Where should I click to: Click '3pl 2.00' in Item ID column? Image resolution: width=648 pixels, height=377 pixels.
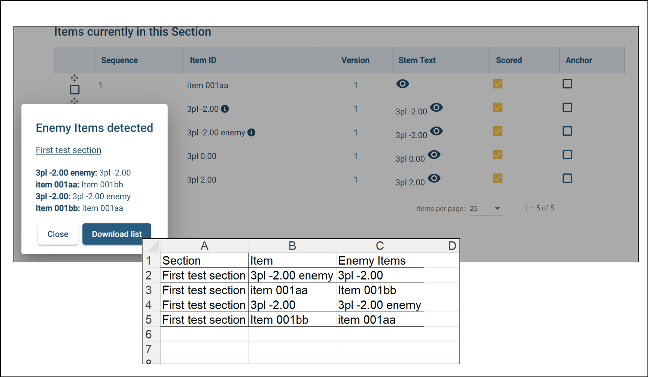click(202, 180)
